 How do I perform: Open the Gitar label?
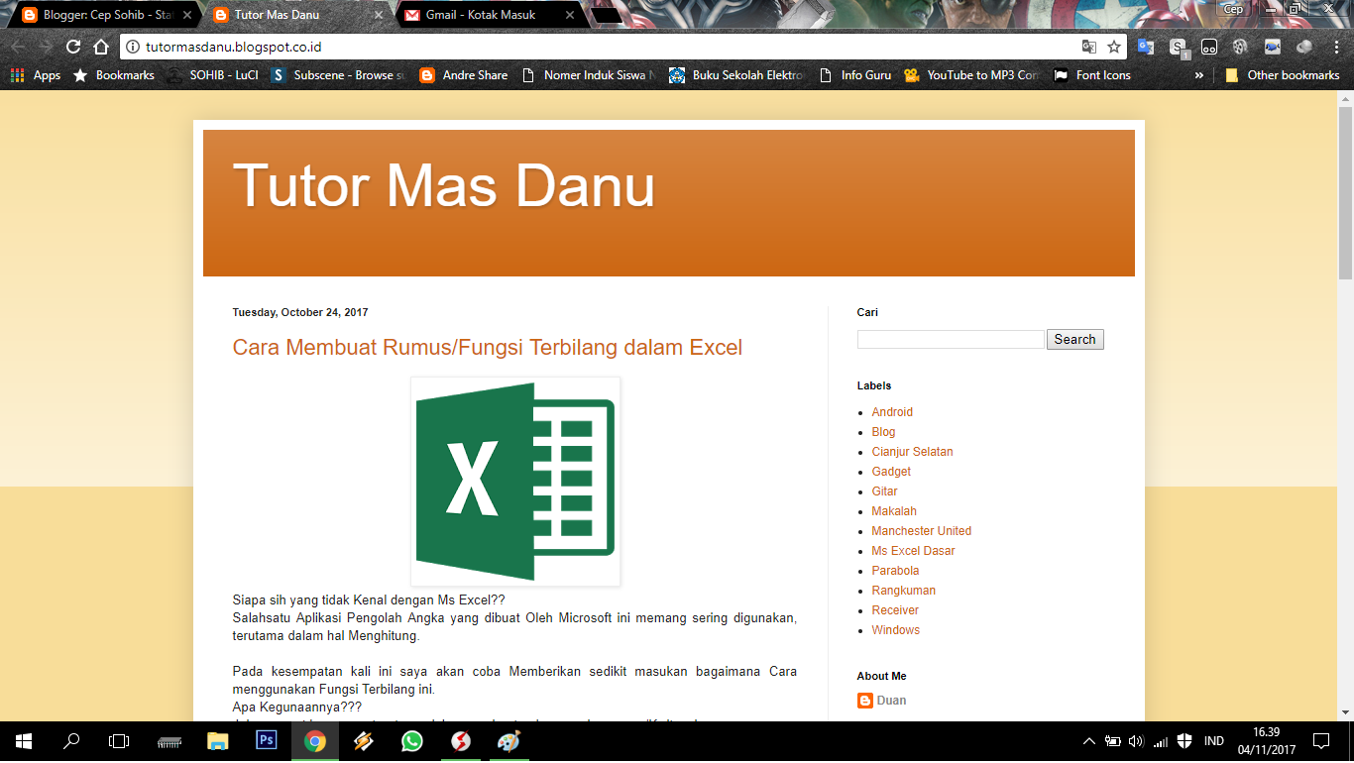click(x=884, y=491)
